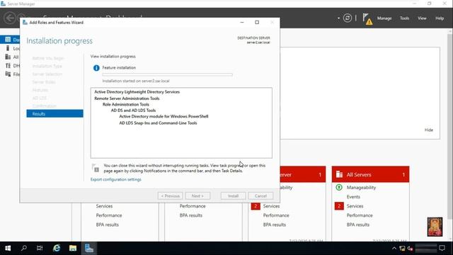Open Manageability in All Servers tile
Image resolution: width=453 pixels, height=255 pixels.
pos(361,188)
